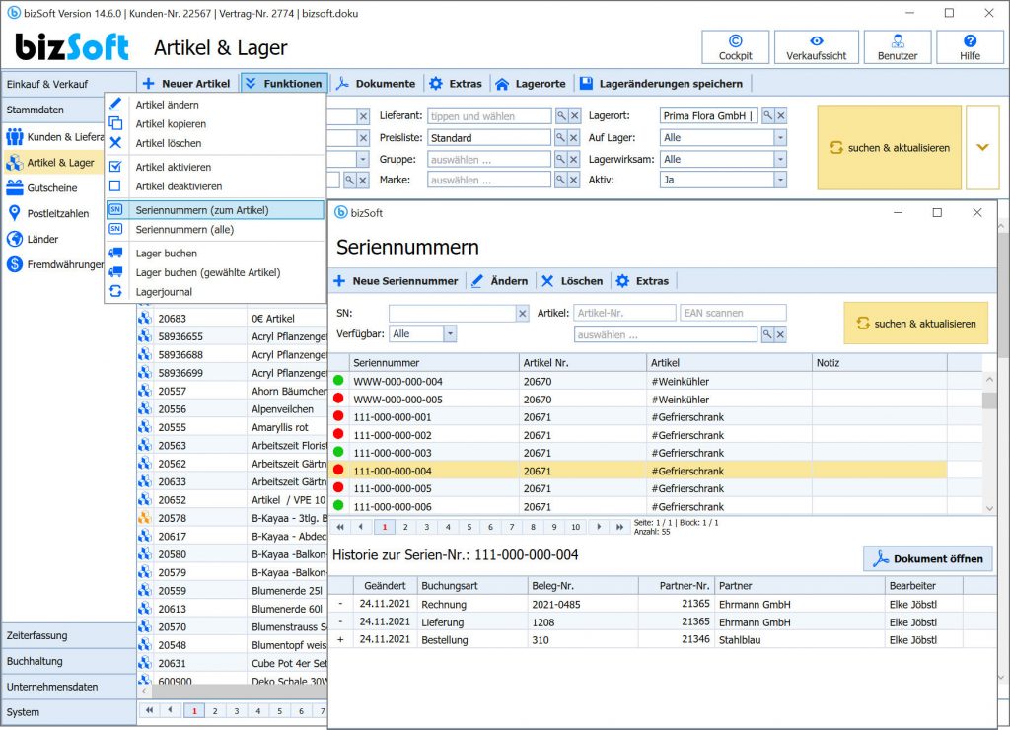
Task: Expand the Unternehmensdaten section
Action: (68, 687)
